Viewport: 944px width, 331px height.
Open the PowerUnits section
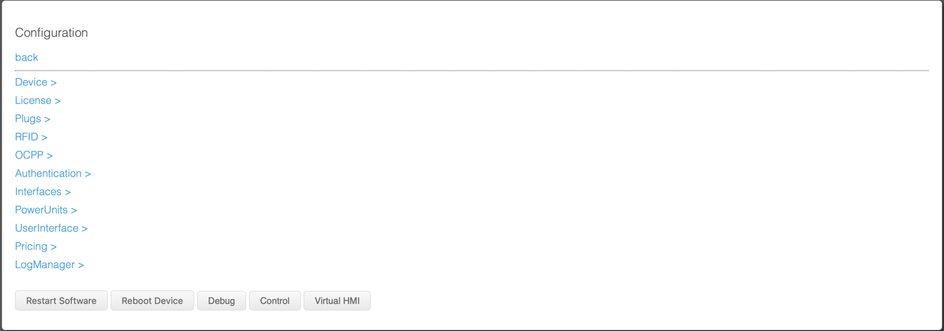tap(46, 210)
